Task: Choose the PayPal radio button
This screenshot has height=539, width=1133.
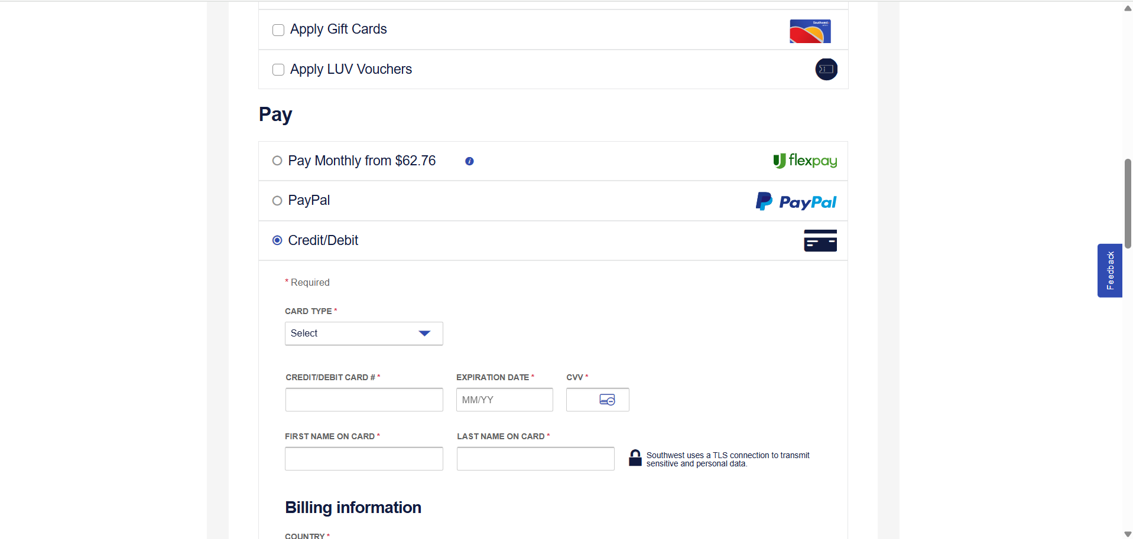Action: pyautogui.click(x=277, y=201)
